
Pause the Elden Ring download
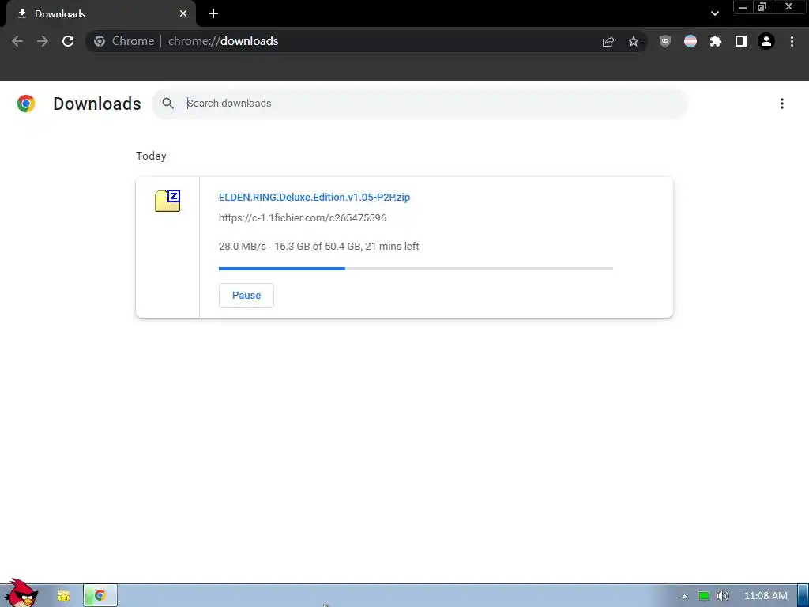tap(246, 296)
